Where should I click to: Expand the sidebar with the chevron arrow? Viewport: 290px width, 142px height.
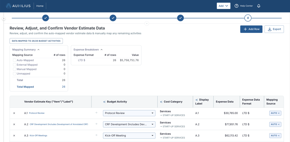tap(4, 18)
